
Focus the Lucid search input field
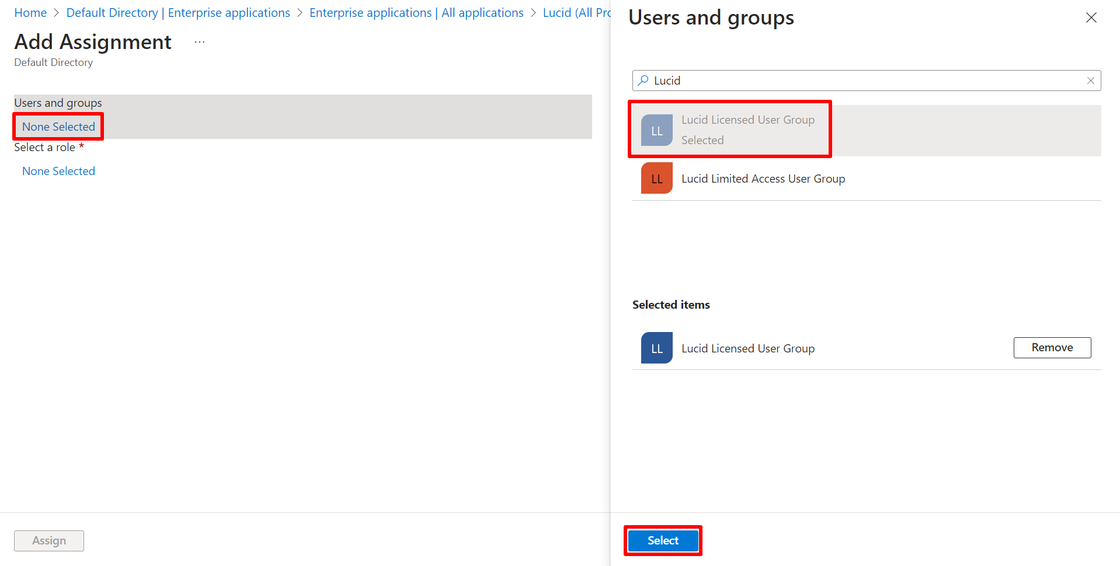867,81
